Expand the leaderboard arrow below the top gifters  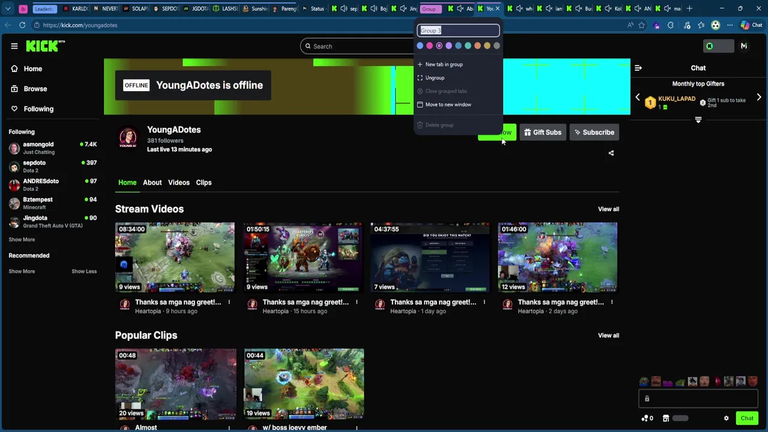pyautogui.click(x=698, y=120)
